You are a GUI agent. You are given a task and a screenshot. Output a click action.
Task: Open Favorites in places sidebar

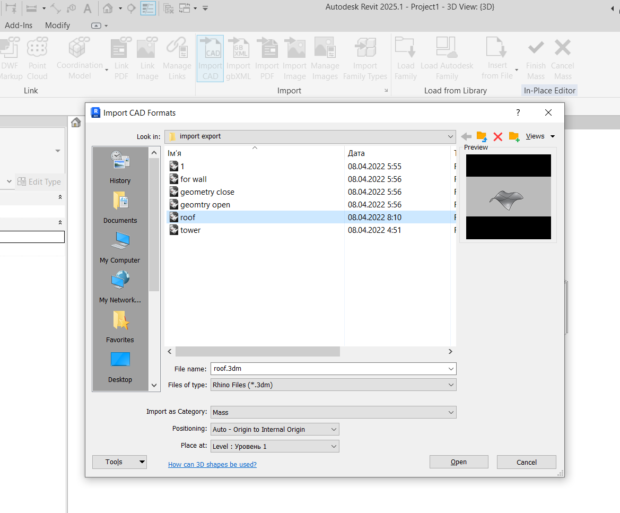[120, 326]
